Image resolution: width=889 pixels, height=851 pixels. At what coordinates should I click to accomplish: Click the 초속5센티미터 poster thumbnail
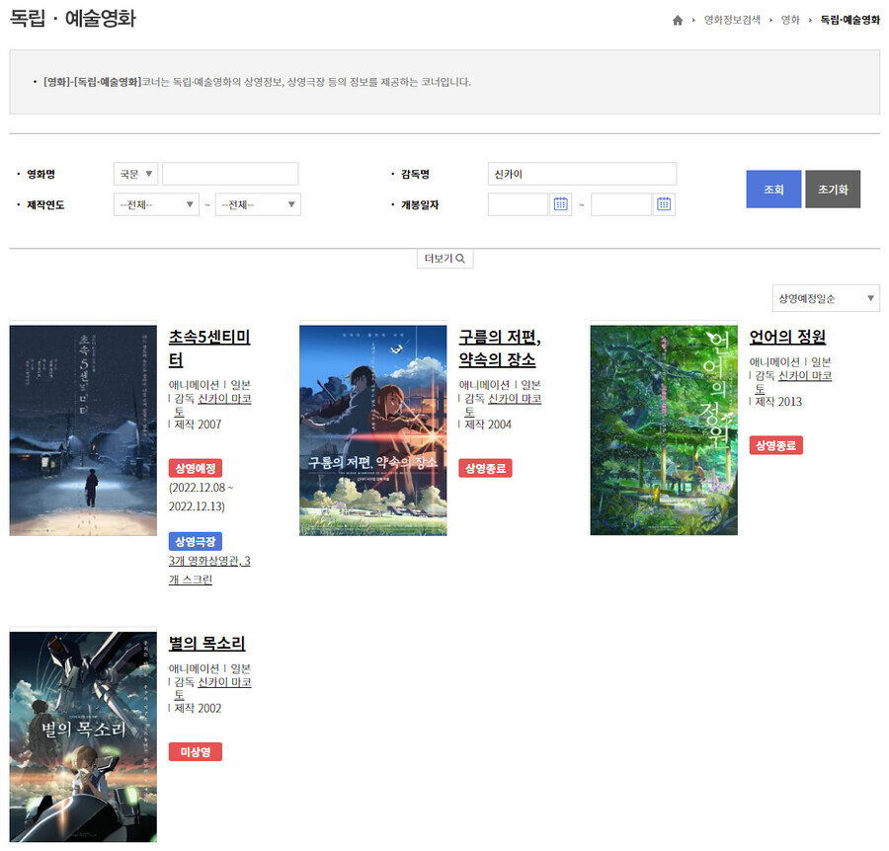83,430
